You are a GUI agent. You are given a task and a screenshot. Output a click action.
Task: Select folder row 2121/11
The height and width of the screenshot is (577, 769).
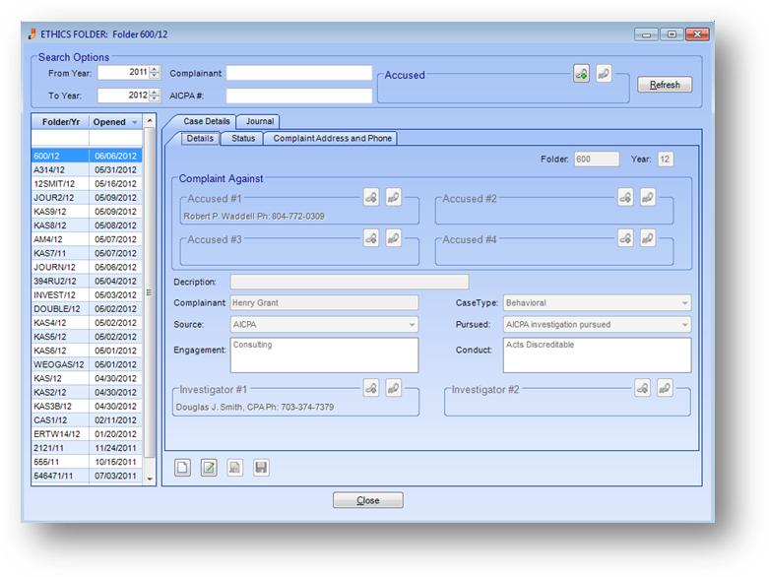coord(87,448)
